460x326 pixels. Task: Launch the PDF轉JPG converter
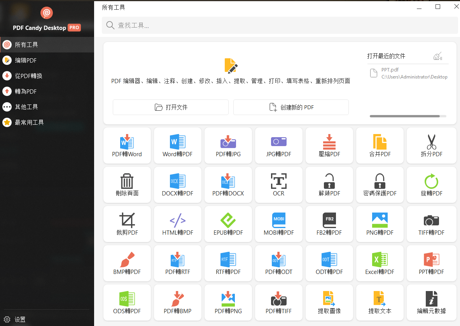tap(228, 146)
